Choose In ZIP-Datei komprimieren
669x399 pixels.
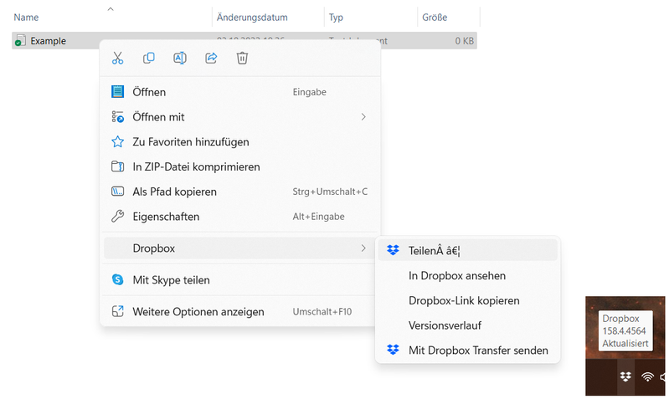pyautogui.click(x=196, y=167)
